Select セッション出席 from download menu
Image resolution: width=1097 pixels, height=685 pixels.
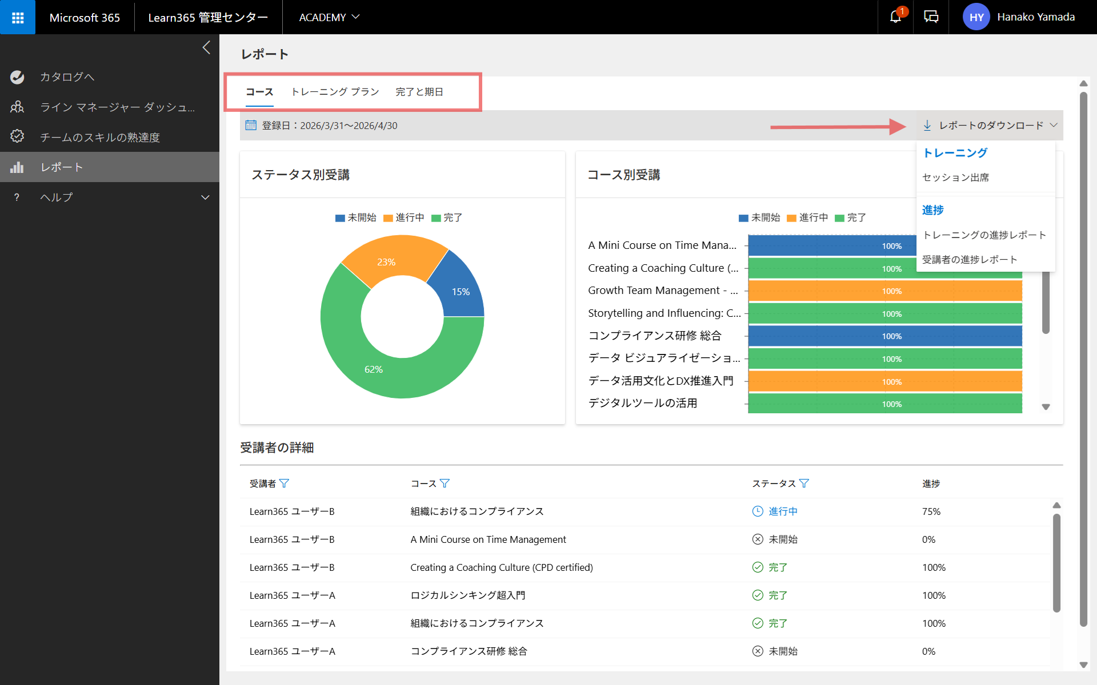click(x=955, y=178)
